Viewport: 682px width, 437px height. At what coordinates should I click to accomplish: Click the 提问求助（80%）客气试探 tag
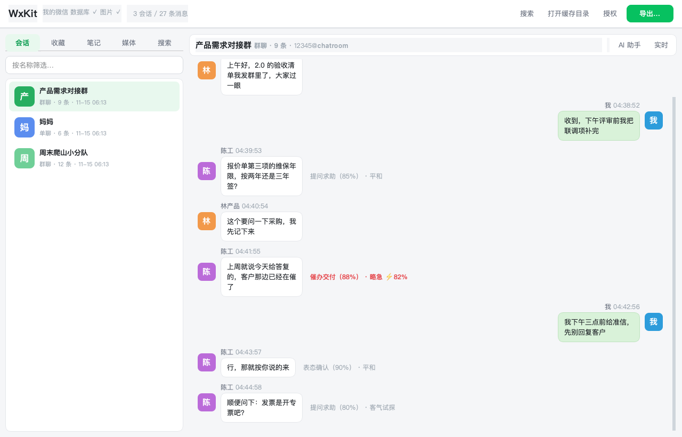(x=353, y=408)
